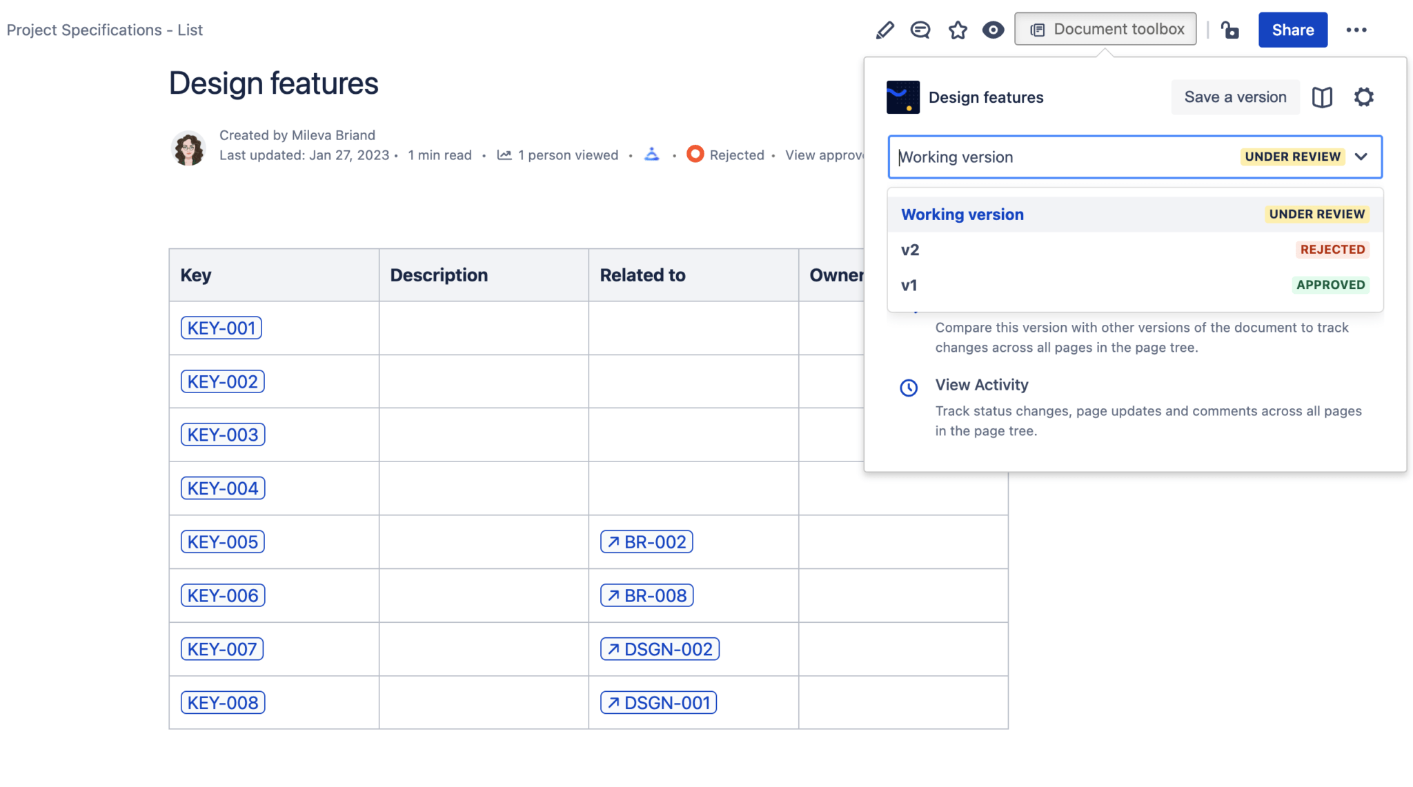Click the Rejected approval status indicator
Screen dimensions: 1413x787
(x=695, y=155)
